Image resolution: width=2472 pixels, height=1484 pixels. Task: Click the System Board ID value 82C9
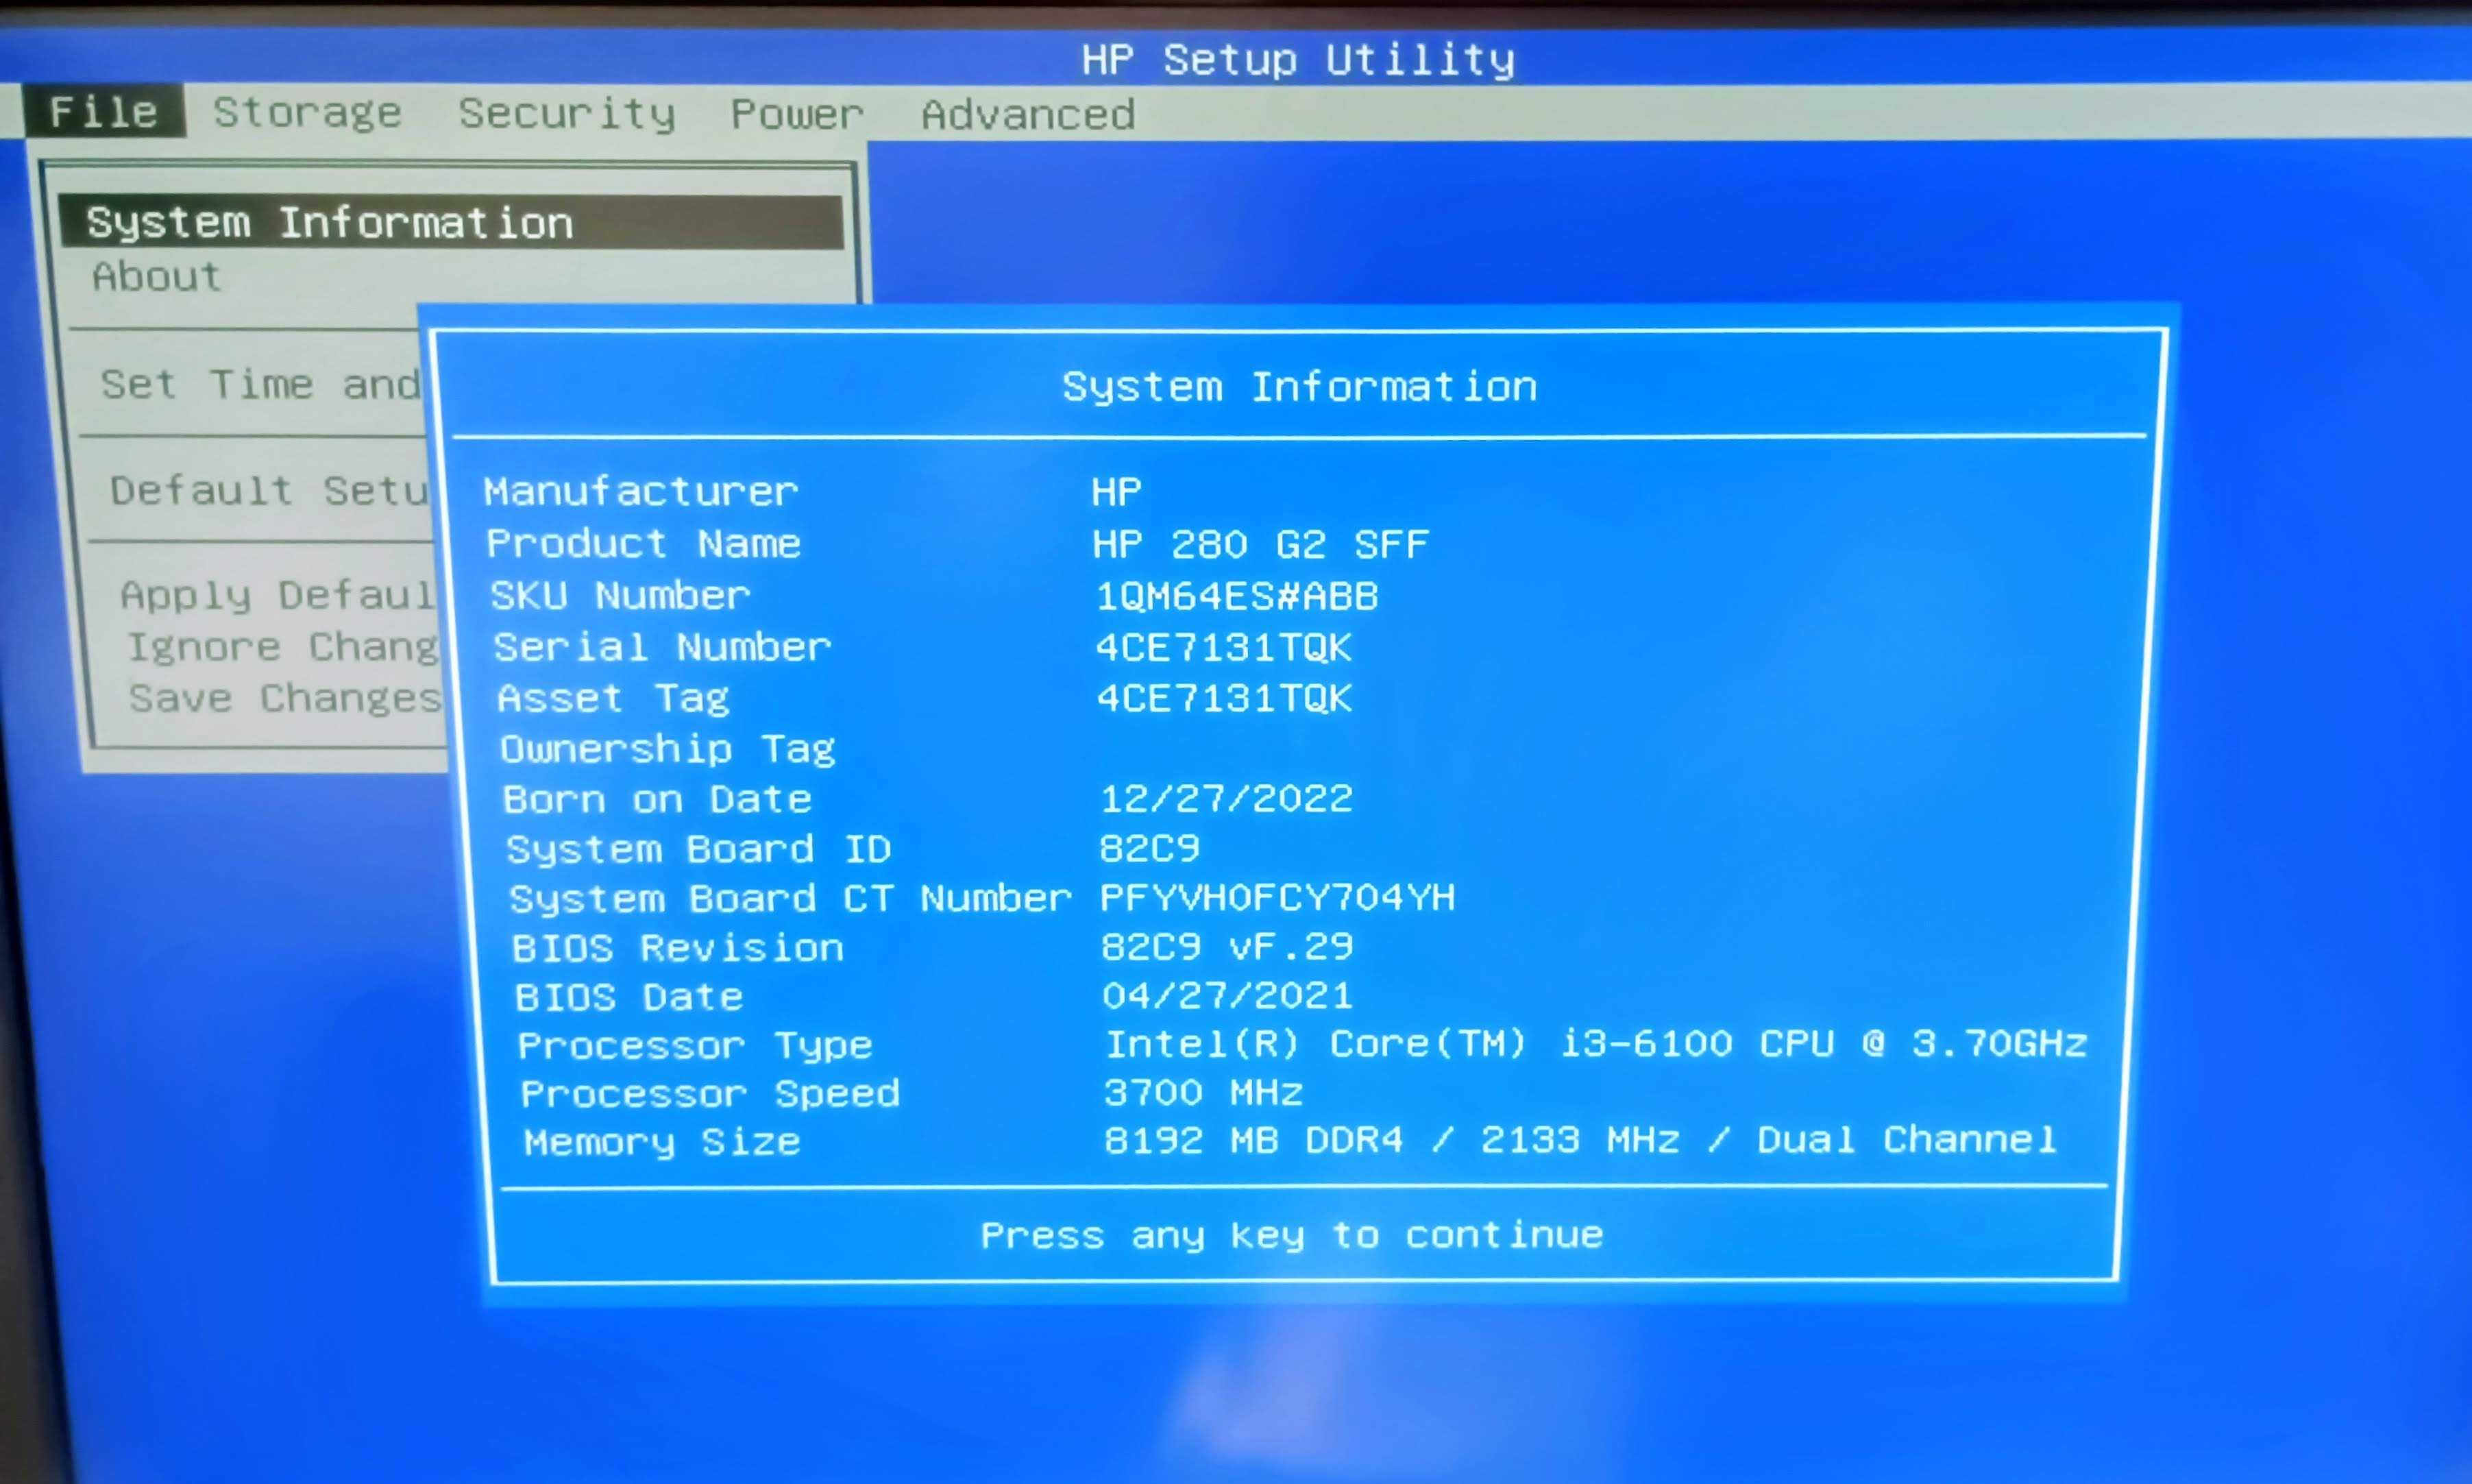[x=1149, y=848]
